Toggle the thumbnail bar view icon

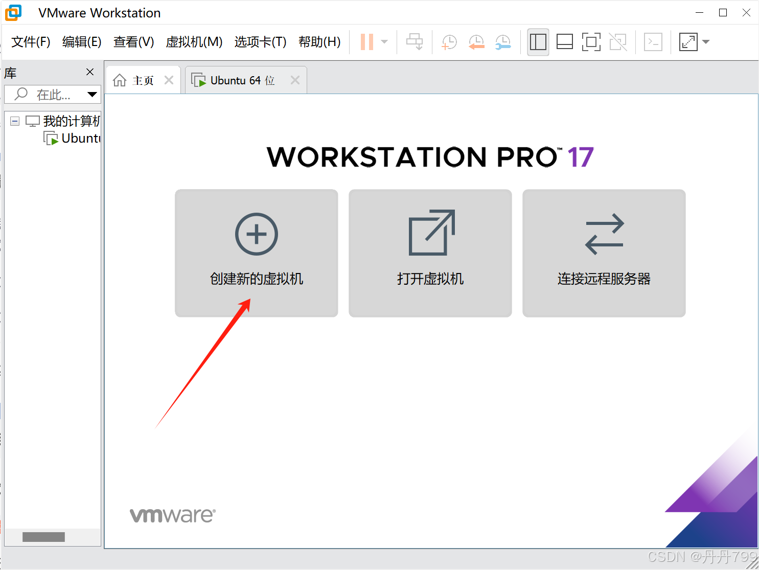[x=564, y=42]
